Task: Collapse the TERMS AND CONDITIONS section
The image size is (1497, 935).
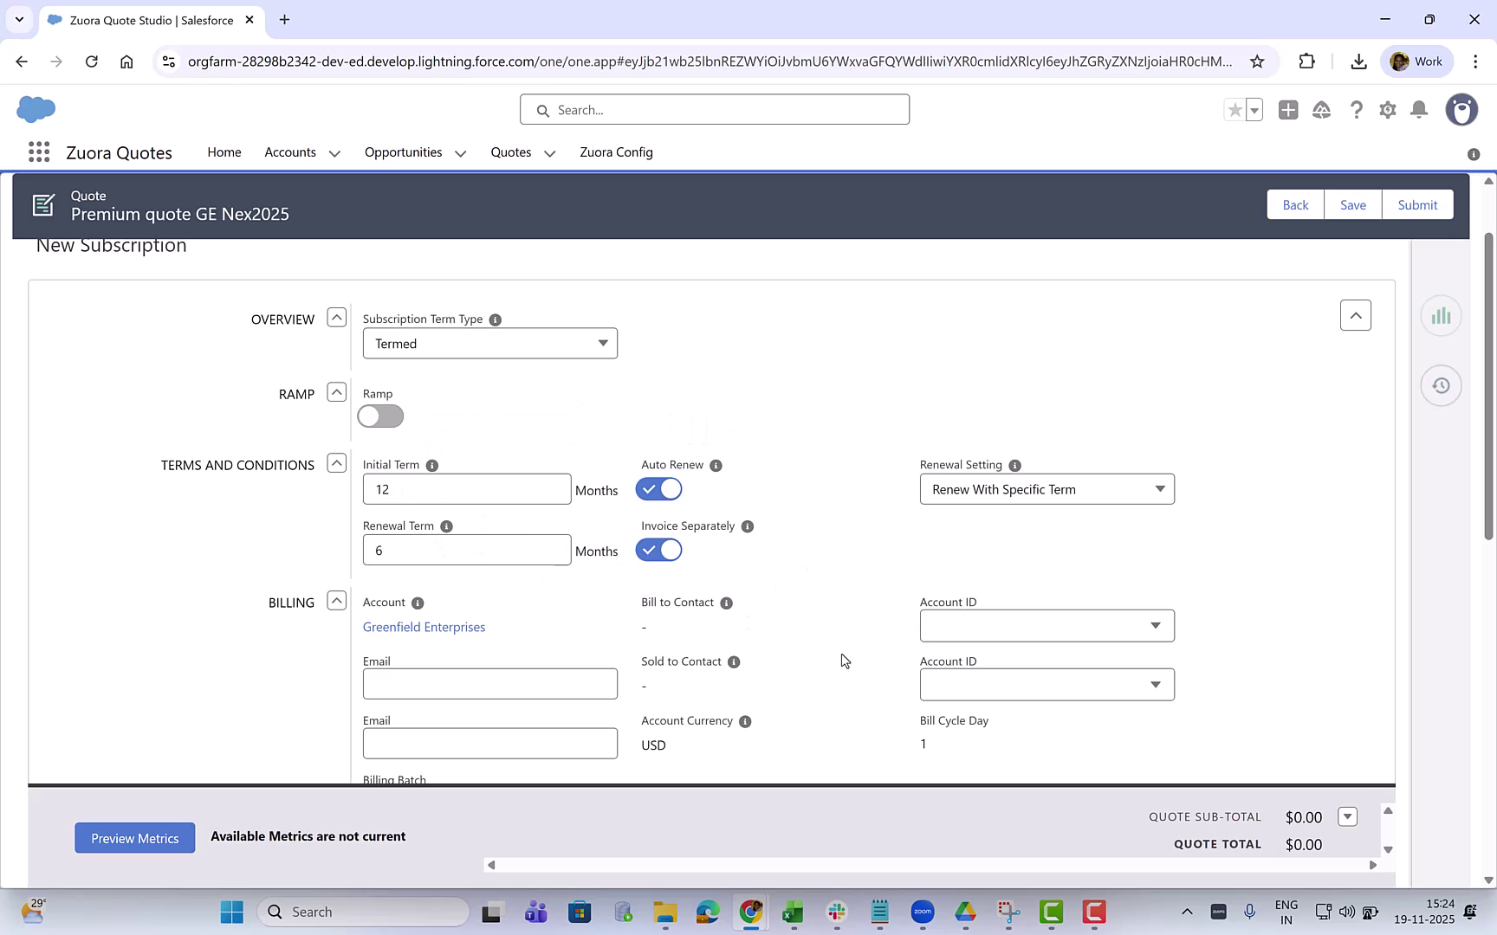Action: pyautogui.click(x=336, y=463)
